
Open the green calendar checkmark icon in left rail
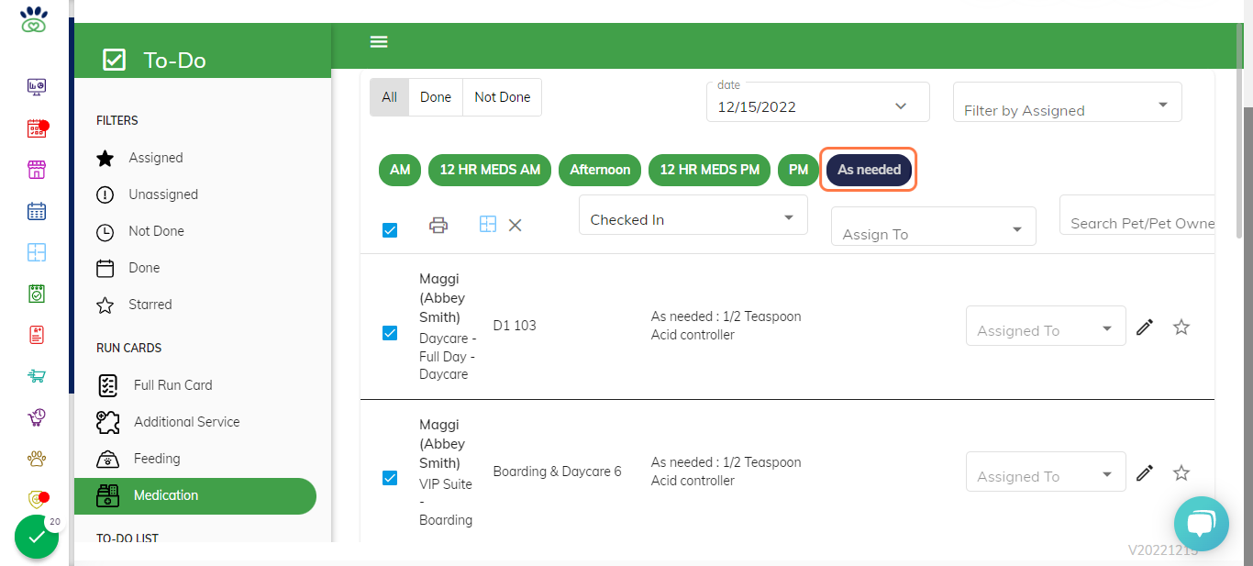37,294
